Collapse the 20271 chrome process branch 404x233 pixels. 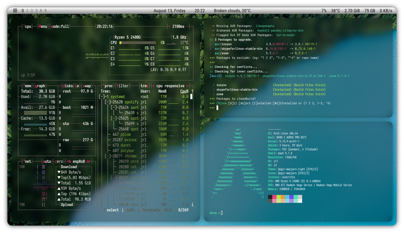108,156
